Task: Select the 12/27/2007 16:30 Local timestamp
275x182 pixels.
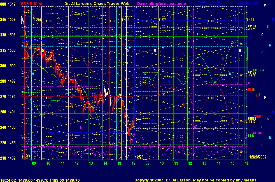Action: (x=210, y=5)
